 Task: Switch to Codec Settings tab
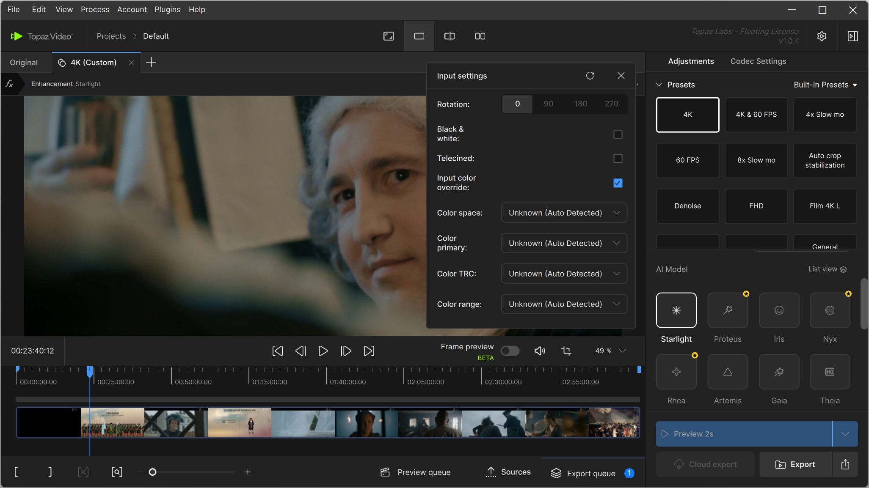pos(758,61)
